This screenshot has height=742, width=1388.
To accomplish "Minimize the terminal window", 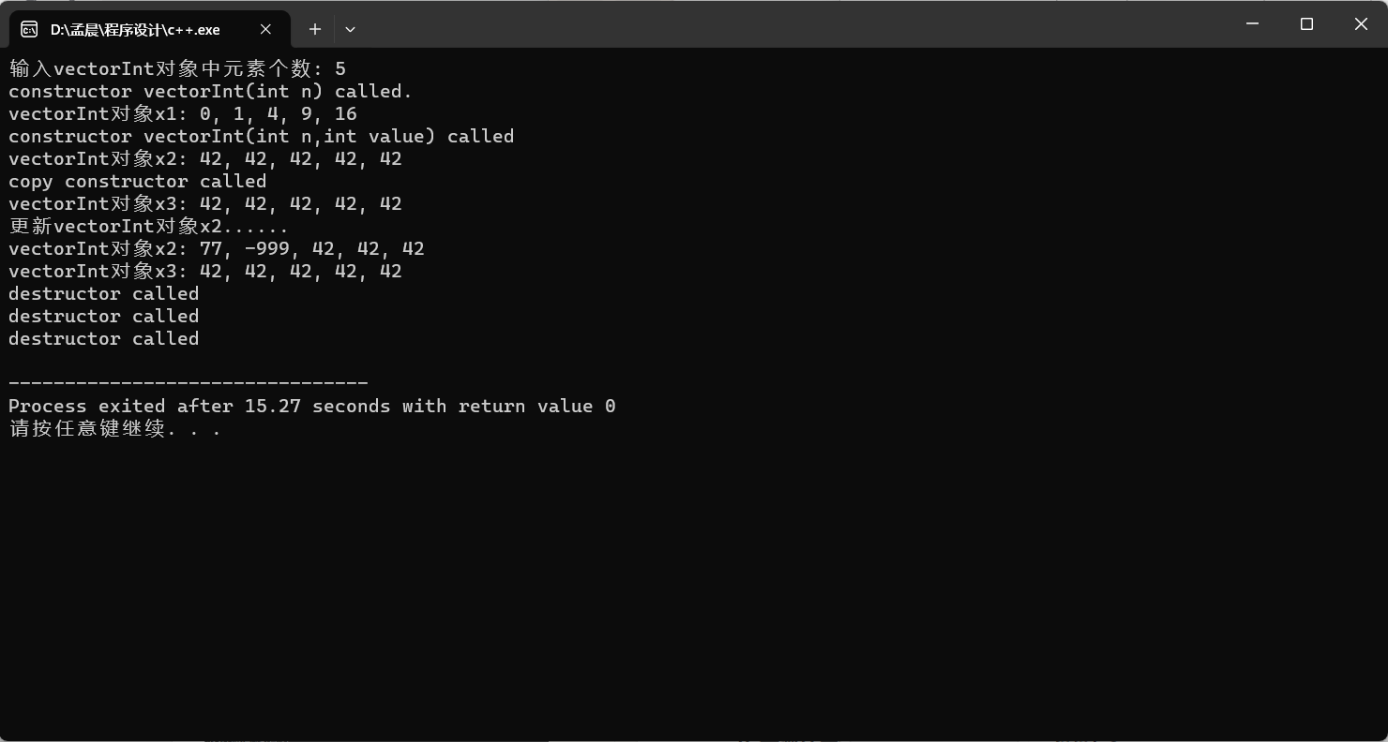I will (1252, 24).
